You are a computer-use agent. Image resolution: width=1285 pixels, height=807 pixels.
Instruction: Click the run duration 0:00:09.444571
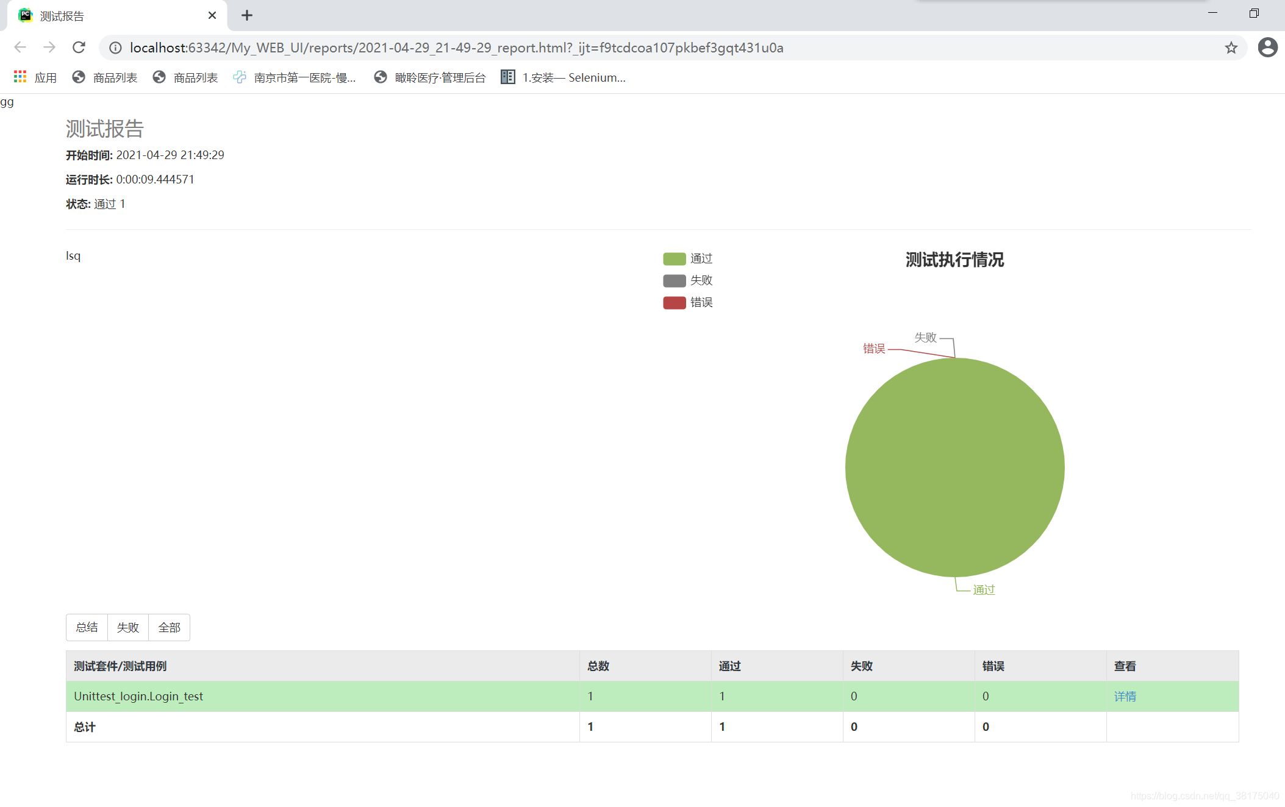pos(155,179)
